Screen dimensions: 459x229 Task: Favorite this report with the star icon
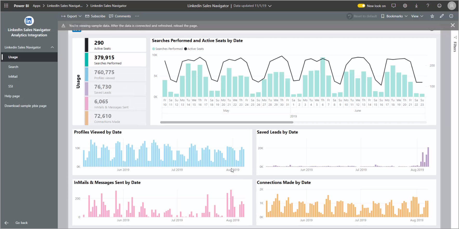click(432, 16)
